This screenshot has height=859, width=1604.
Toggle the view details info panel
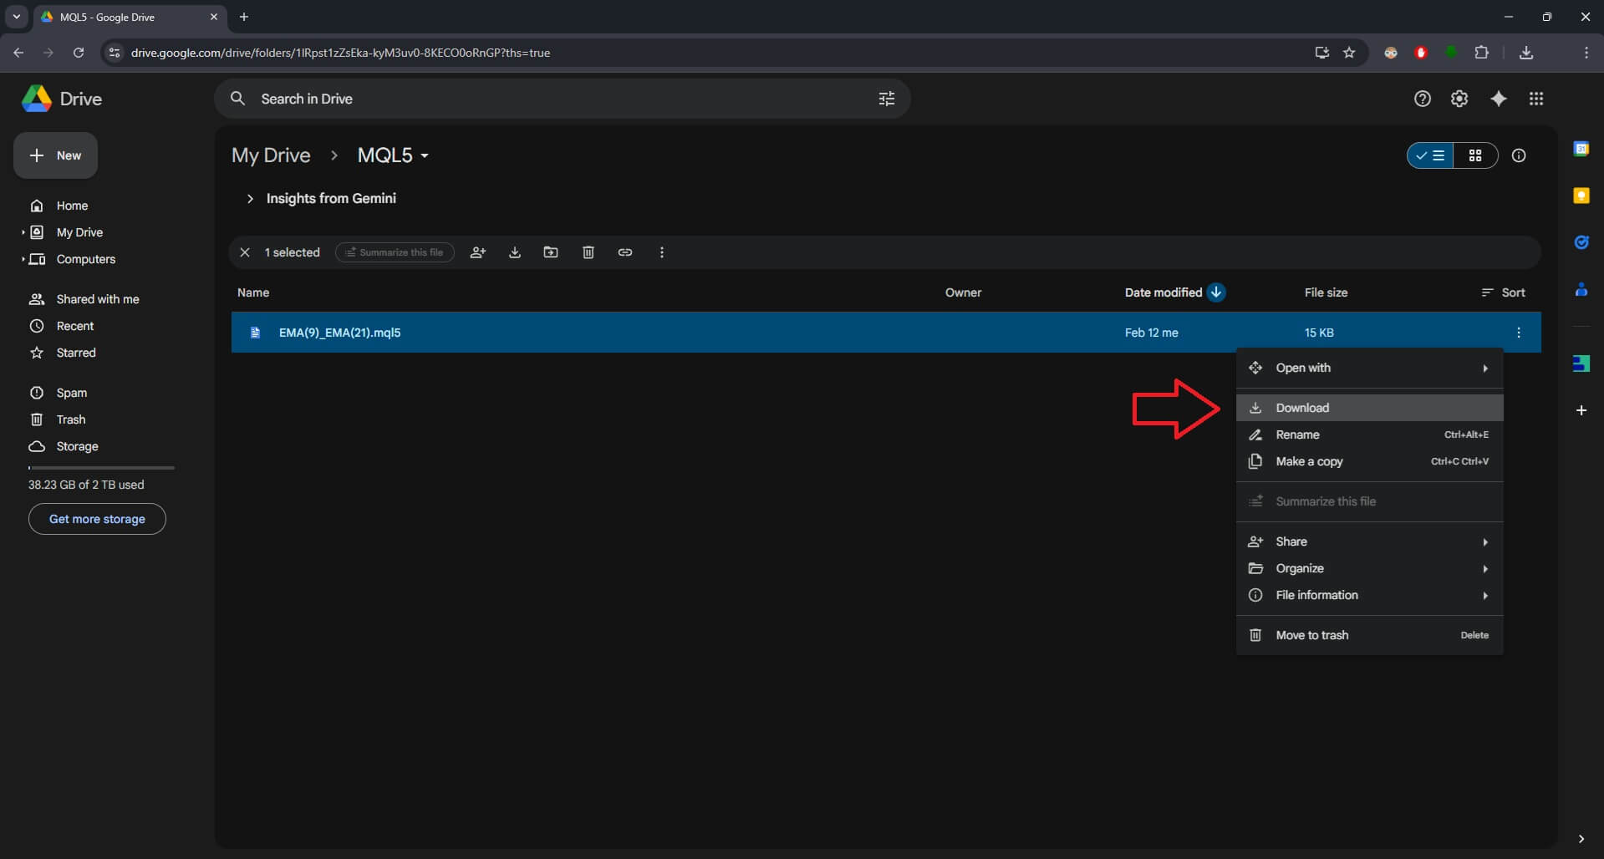tap(1519, 155)
